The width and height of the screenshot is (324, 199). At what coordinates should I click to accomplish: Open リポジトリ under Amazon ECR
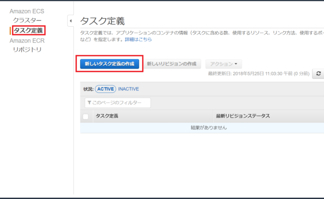point(27,49)
